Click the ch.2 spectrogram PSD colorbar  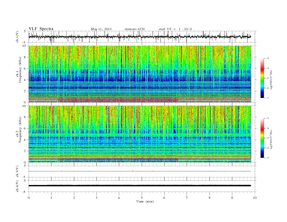[x=262, y=138]
